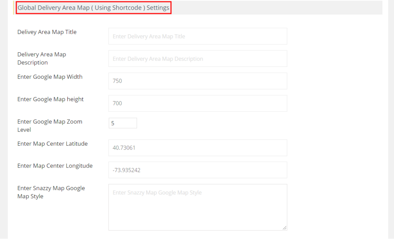The height and width of the screenshot is (239, 394).
Task: Click the textarea resize handle at bottom-right
Action: click(x=285, y=228)
